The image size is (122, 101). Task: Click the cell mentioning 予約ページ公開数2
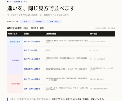pyautogui.click(x=67, y=41)
